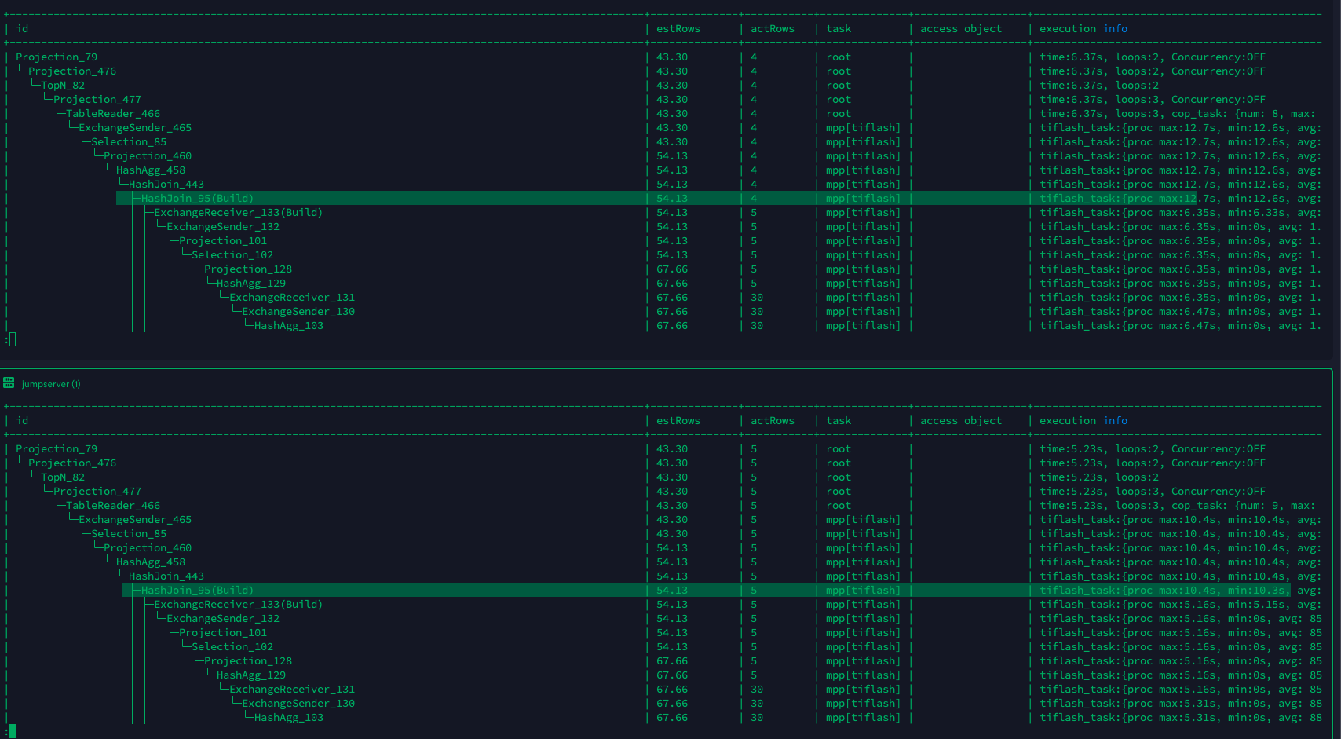Select Selection_102 in the jumpserver pane plan
The height and width of the screenshot is (739, 1341).
pos(232,647)
